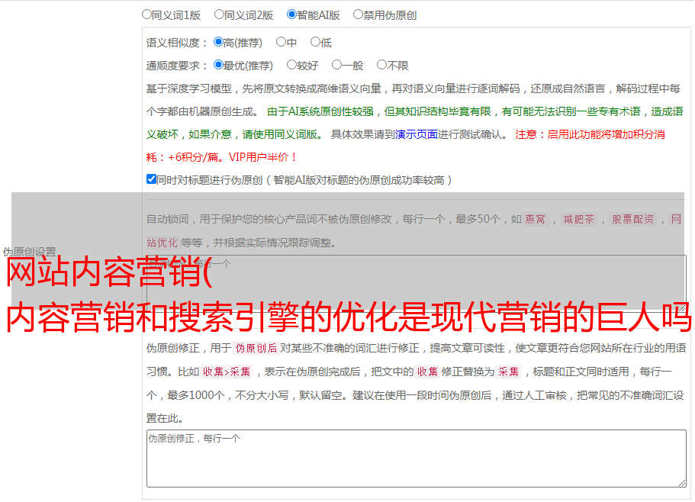Viewport: 695px width, 502px height.
Task: Click the 伪原创设置 label
Action: (29, 252)
